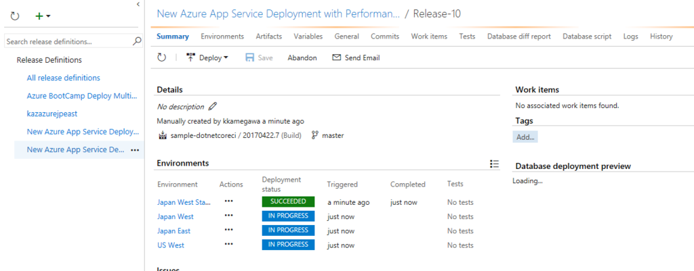Refresh the release summary from toolbar
The width and height of the screenshot is (694, 271).
click(x=161, y=57)
